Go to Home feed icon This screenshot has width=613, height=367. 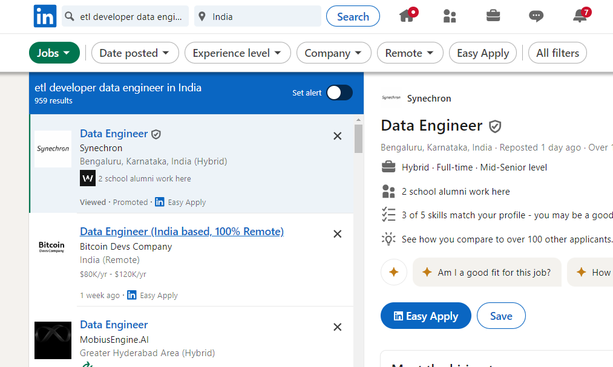tap(408, 16)
